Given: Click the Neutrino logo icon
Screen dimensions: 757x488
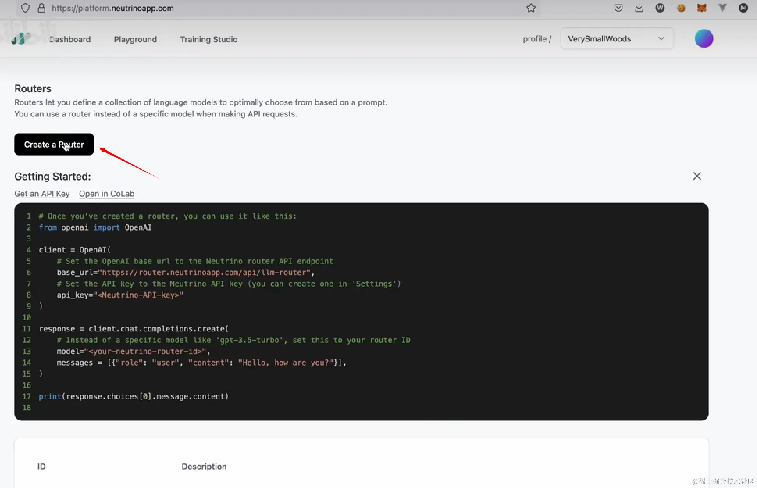Looking at the screenshot, I should [20, 38].
